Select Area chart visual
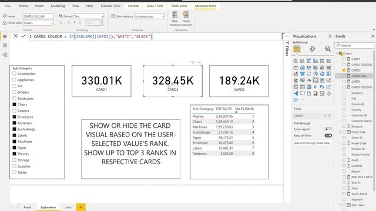 (303, 67)
